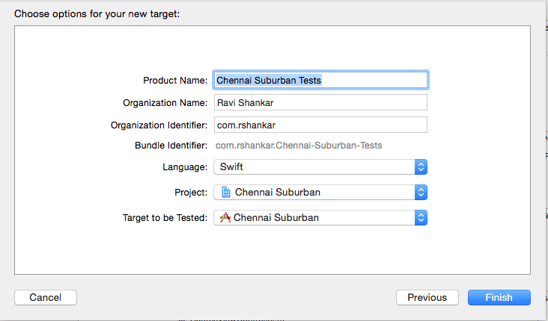Viewport: 548px width, 321px height.
Task: Click the "Organization Name:" label
Action: pos(165,103)
